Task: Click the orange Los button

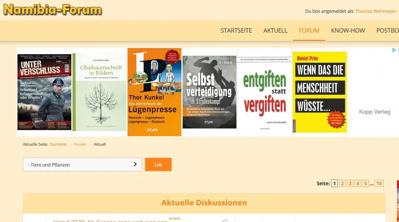Action: (158, 165)
